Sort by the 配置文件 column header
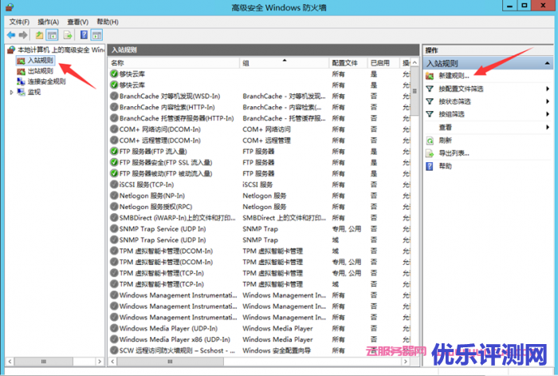558x376 pixels. 348,63
